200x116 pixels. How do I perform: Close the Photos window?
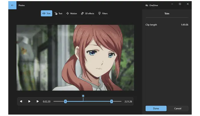point(188,4)
